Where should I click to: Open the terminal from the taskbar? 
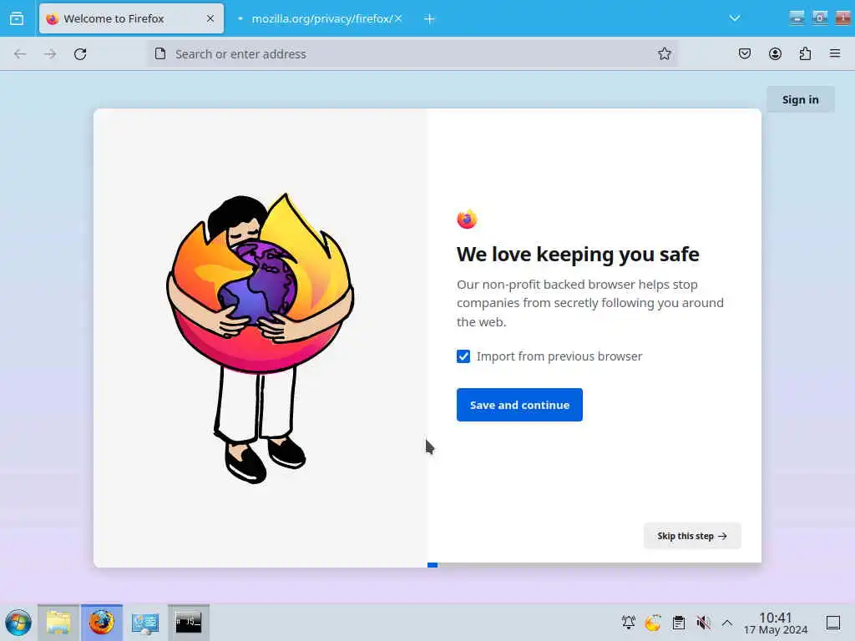[188, 623]
